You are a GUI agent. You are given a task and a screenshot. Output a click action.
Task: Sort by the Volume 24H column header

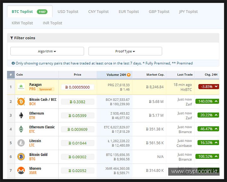tap(114, 75)
